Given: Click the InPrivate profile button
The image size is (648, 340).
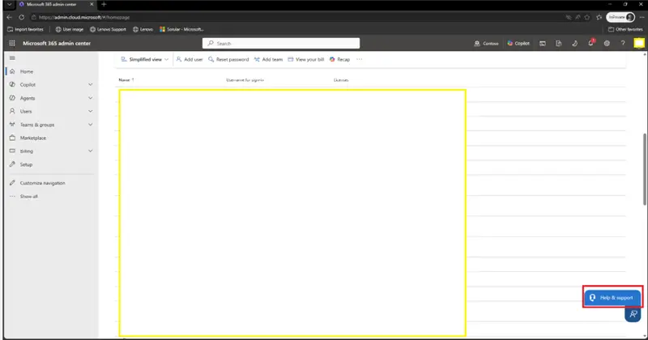Looking at the screenshot, I should (x=620, y=17).
